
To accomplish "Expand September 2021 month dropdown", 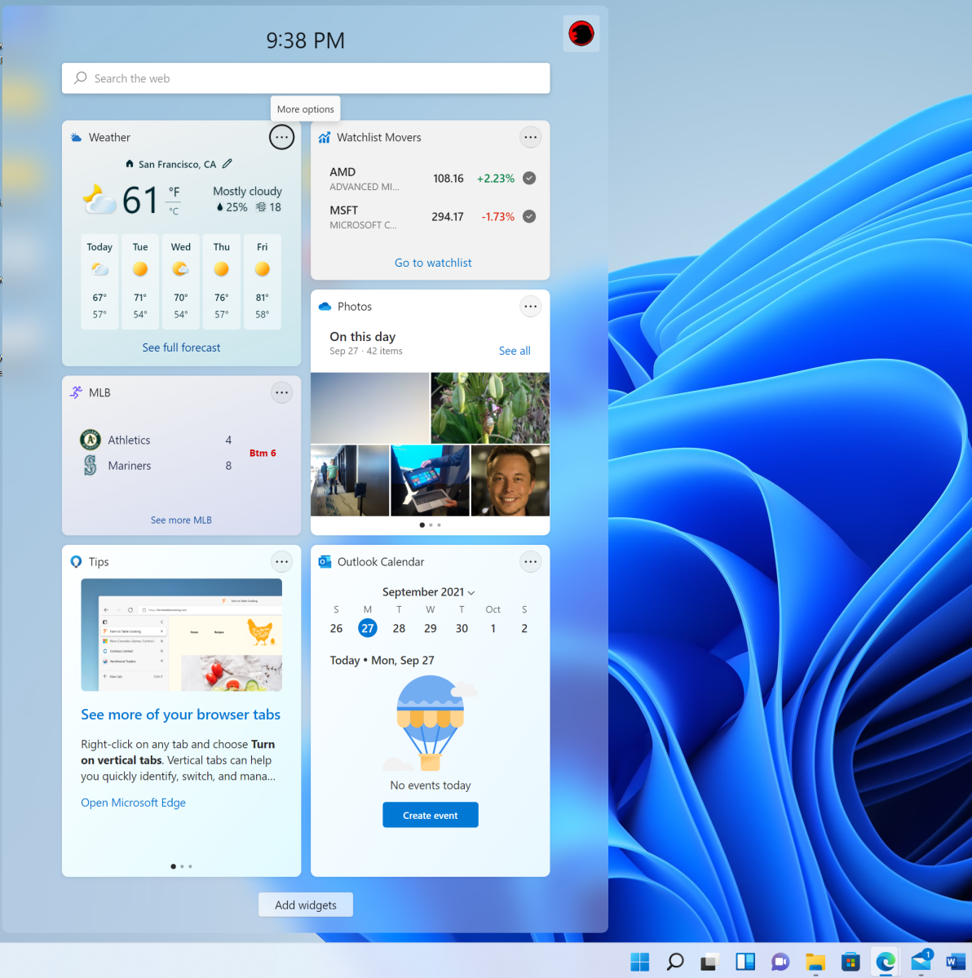I will [x=471, y=592].
